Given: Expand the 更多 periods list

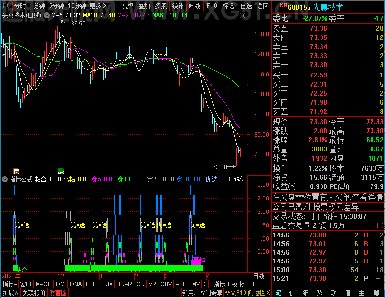Looking at the screenshot, I should coord(98,6).
